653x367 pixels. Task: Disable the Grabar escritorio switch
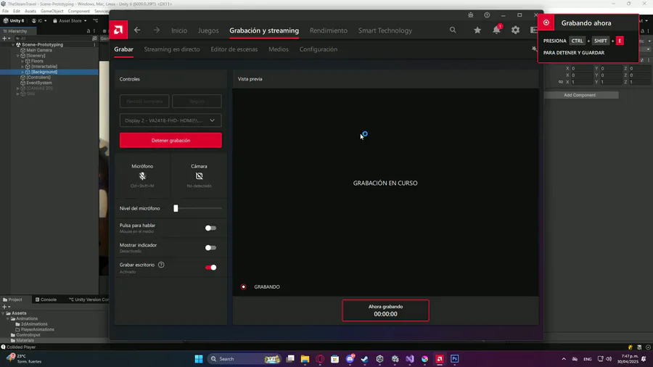click(210, 267)
